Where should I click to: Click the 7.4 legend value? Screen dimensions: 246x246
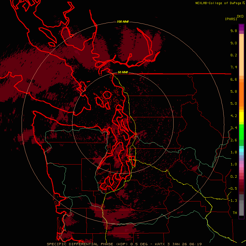pyautogui.click(x=234, y=67)
